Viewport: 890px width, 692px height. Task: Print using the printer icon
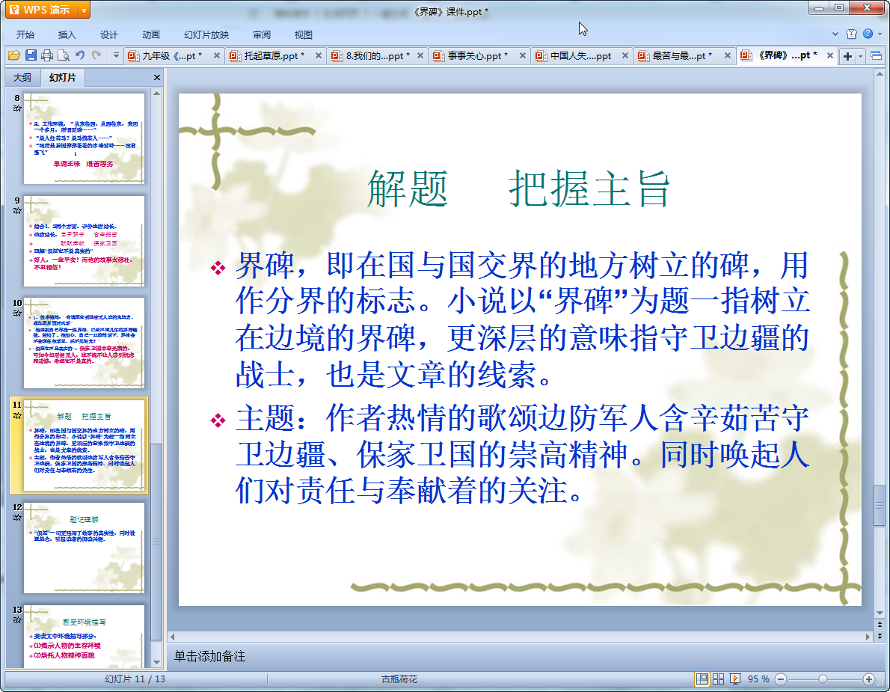pos(47,55)
